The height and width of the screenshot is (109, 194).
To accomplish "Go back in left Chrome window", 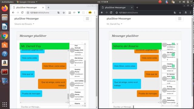I will click(13, 13).
